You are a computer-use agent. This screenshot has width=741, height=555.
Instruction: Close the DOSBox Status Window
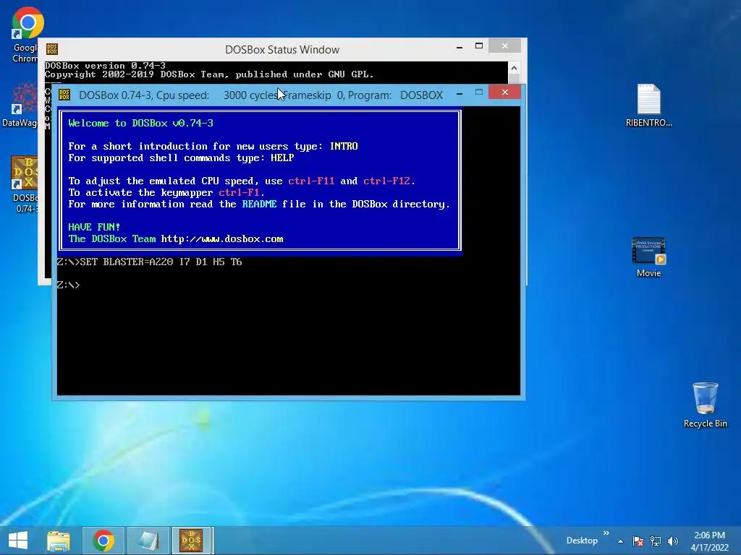(x=504, y=46)
